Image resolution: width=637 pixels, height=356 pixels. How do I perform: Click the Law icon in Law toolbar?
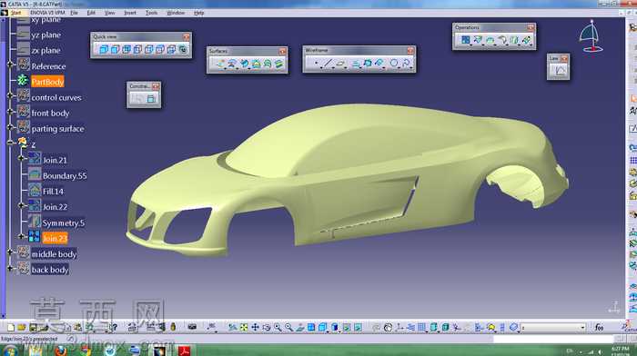point(561,70)
